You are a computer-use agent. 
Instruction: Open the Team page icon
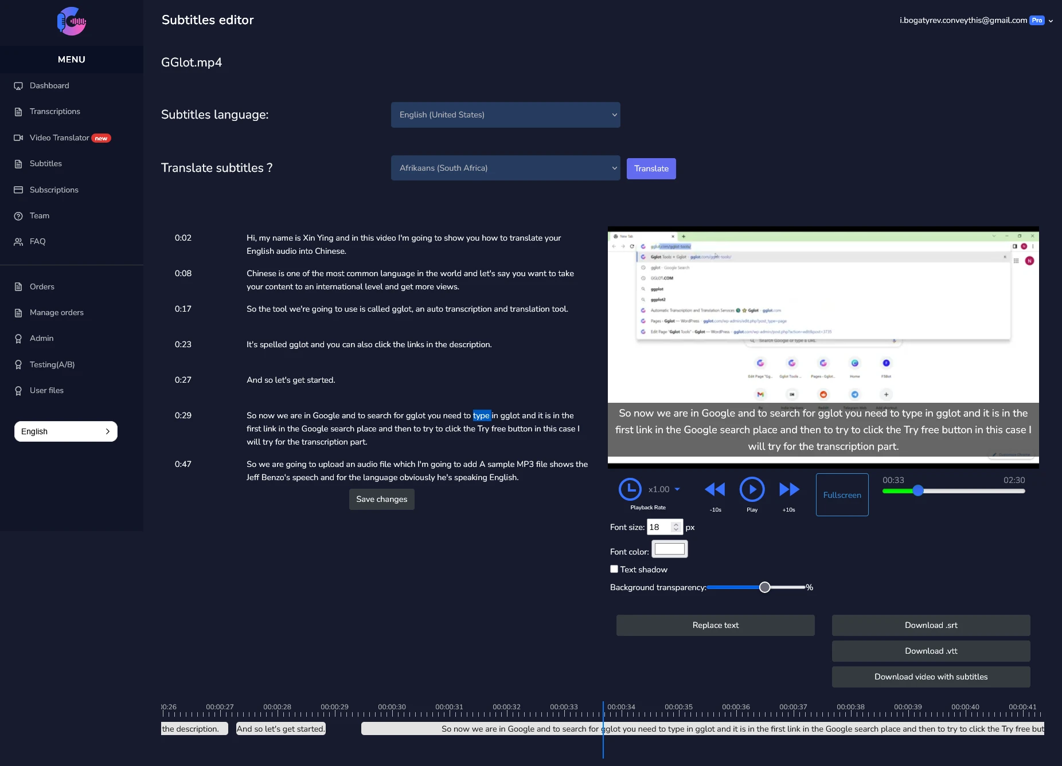point(18,216)
